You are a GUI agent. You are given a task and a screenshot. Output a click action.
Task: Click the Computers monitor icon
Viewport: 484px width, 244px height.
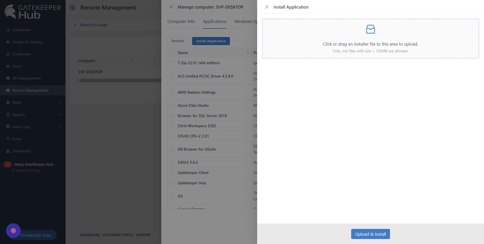point(8,54)
